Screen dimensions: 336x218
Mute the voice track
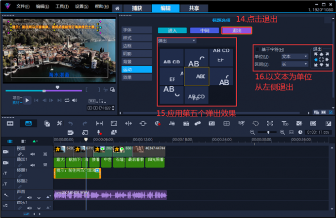[29, 197]
